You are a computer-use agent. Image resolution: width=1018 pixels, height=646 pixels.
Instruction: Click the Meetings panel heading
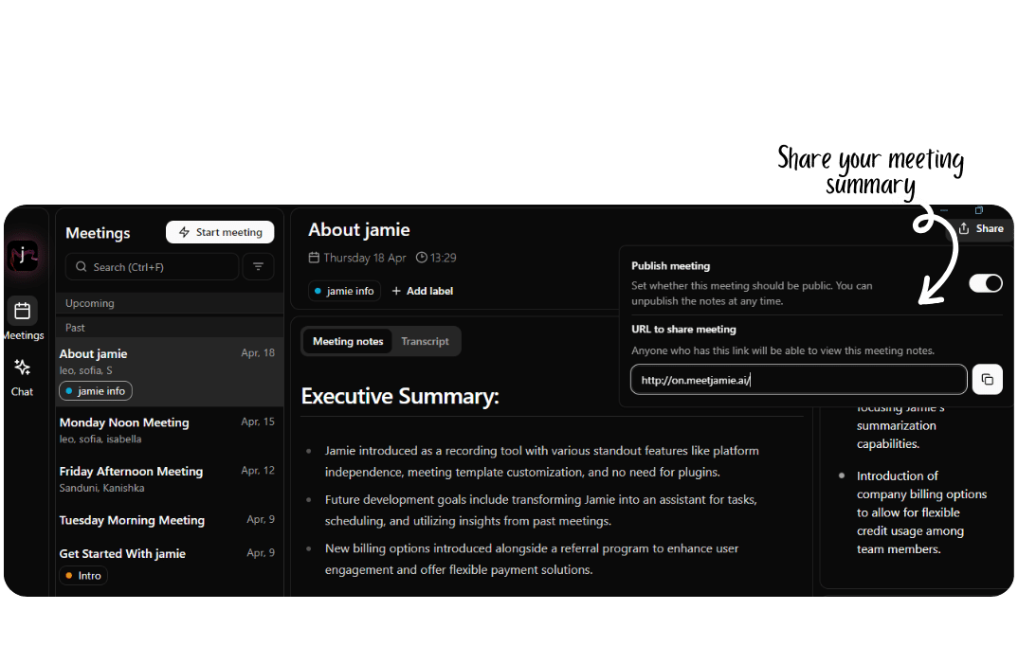[x=98, y=233]
